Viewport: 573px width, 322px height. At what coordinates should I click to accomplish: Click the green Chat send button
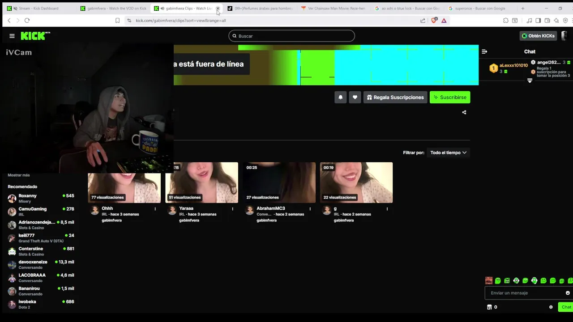point(566,307)
